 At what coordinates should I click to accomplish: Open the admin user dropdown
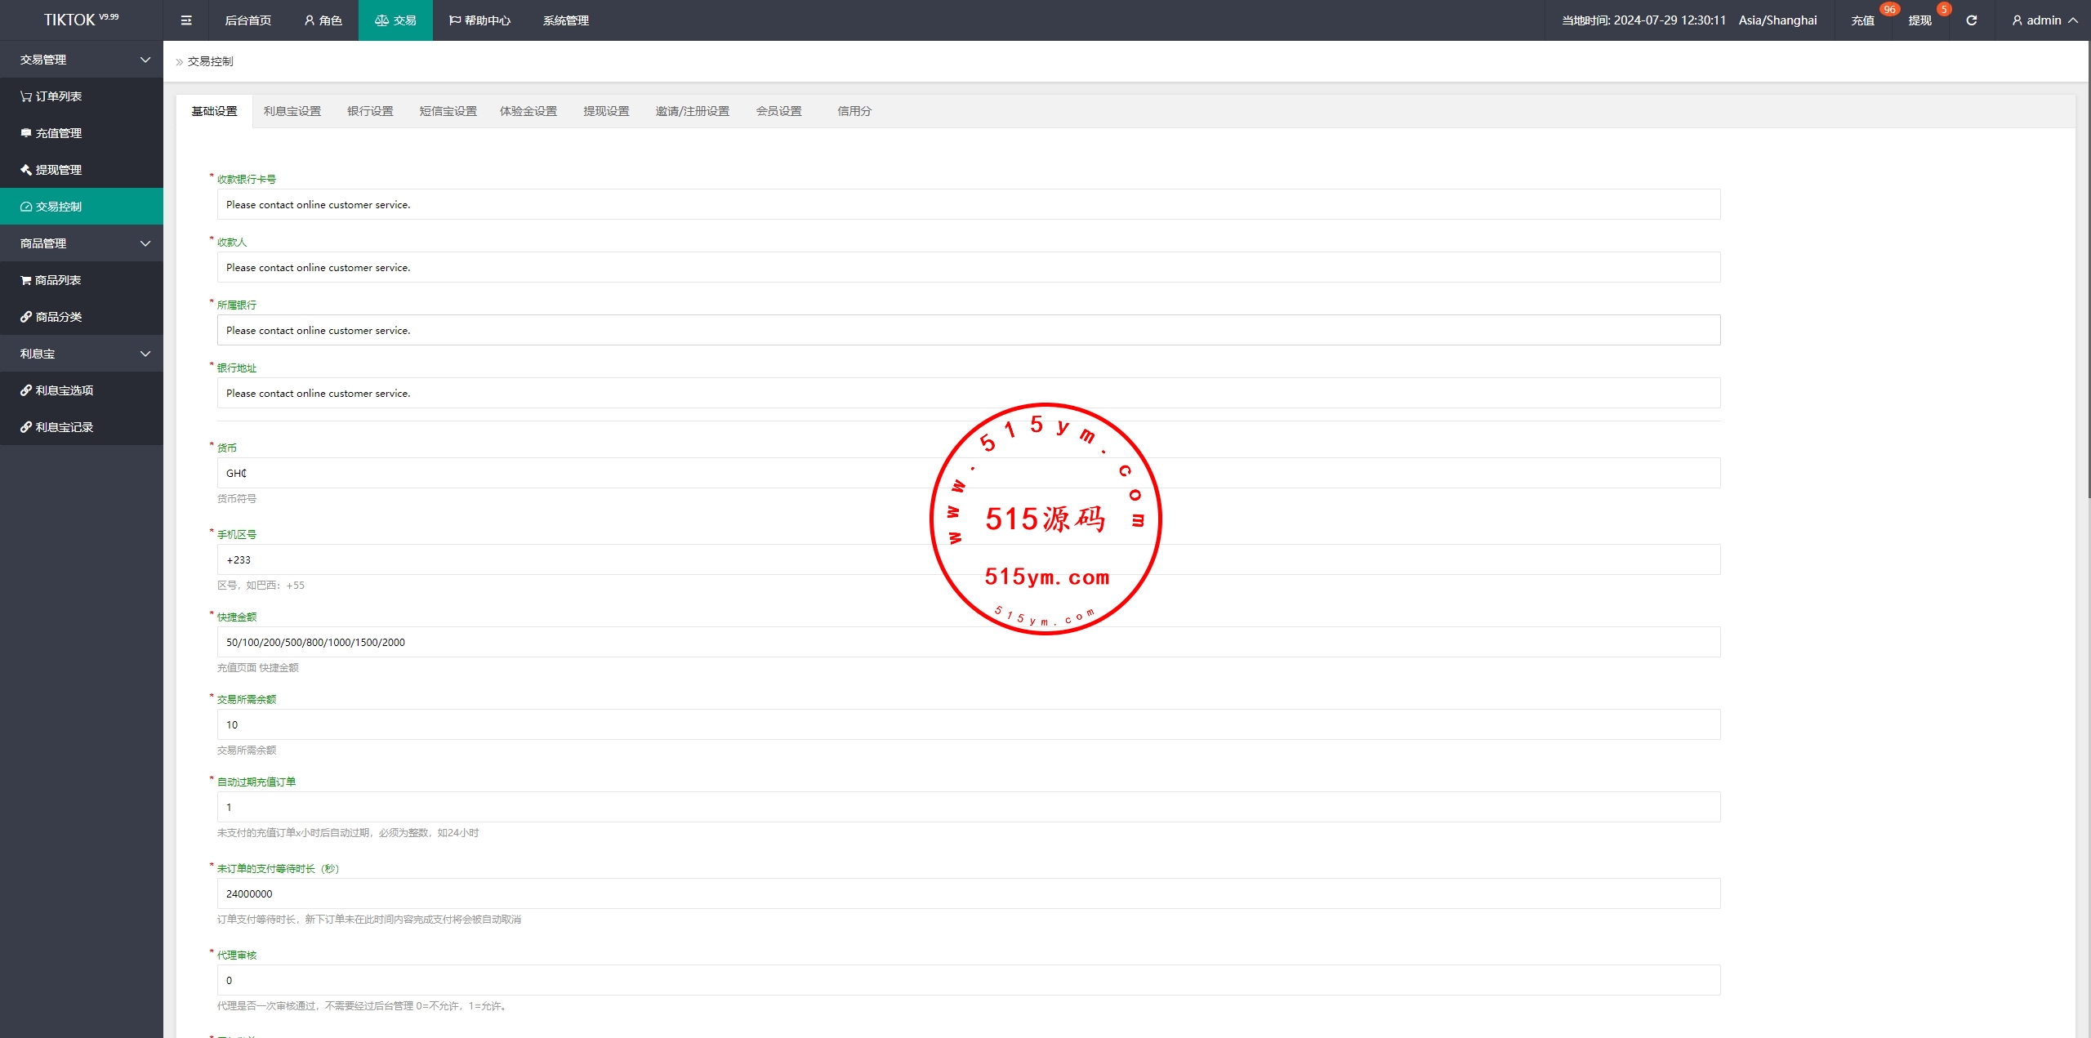pyautogui.click(x=2044, y=20)
